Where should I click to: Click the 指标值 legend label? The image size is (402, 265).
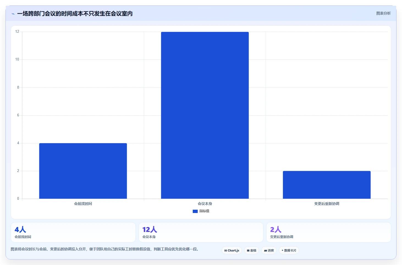click(x=204, y=211)
